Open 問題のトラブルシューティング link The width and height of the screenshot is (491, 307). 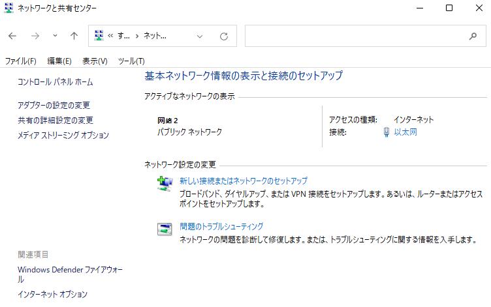(221, 227)
